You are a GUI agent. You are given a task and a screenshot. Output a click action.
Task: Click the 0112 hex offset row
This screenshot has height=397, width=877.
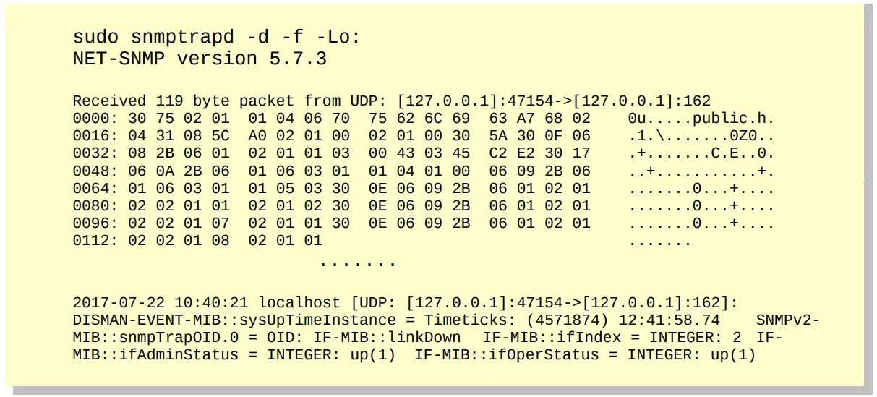pyautogui.click(x=197, y=241)
